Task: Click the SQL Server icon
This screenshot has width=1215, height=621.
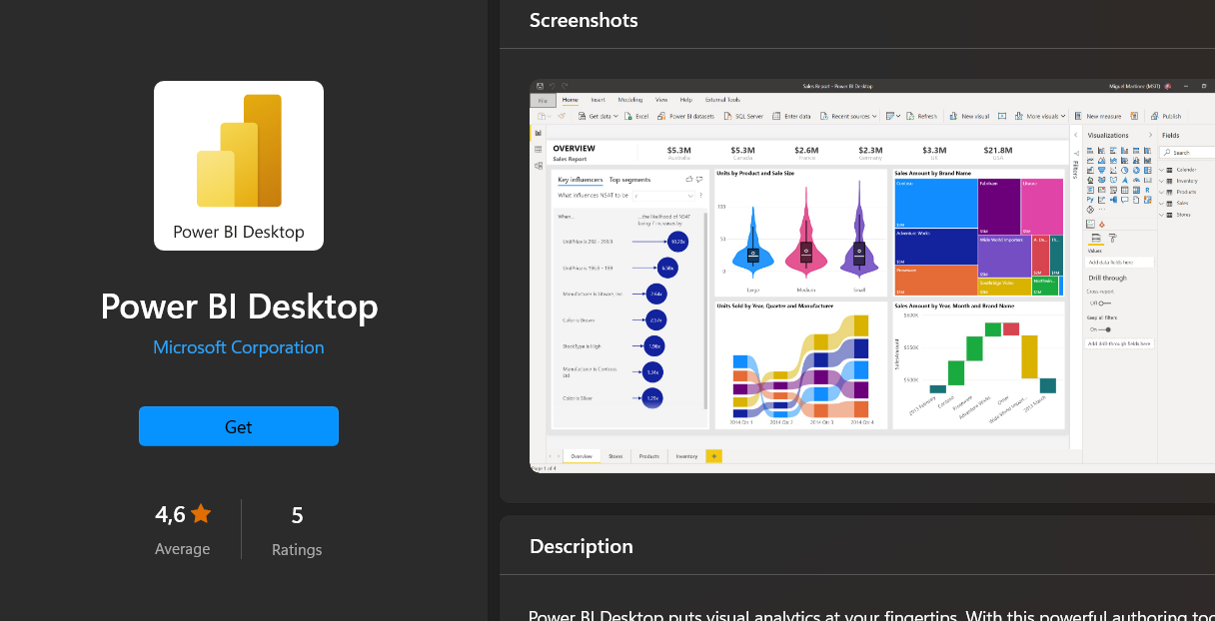Action: 727,116
